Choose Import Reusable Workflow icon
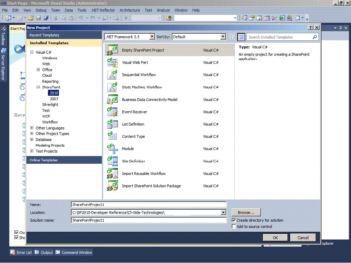The height and width of the screenshot is (263, 351). tap(112, 173)
